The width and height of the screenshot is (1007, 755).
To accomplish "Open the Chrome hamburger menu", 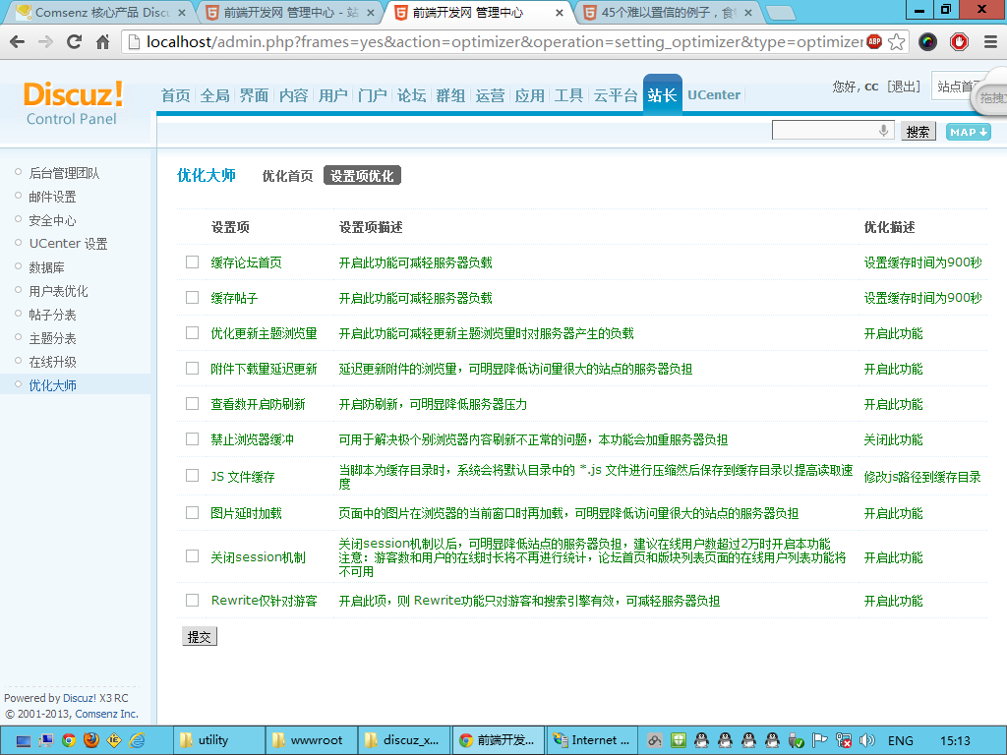I will pyautogui.click(x=990, y=42).
